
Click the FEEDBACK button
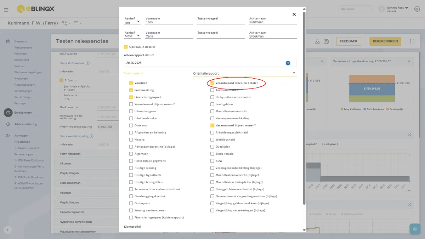[x=348, y=41]
